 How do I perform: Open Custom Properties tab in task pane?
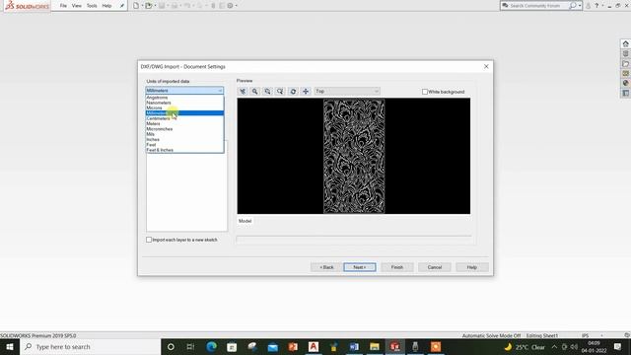click(625, 93)
